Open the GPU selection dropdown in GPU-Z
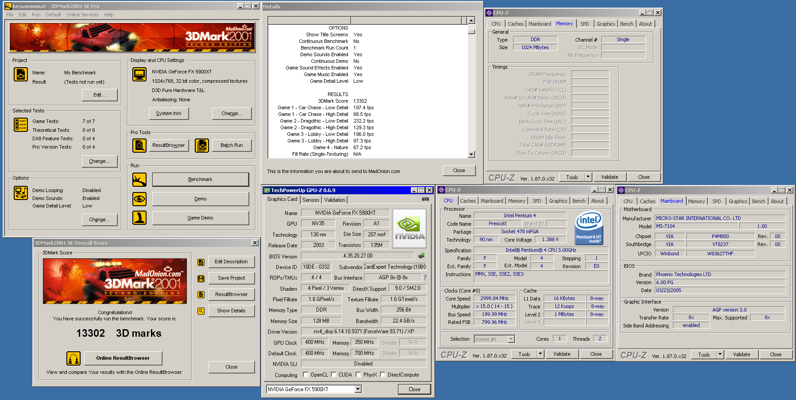This screenshot has width=796, height=400. click(358, 389)
